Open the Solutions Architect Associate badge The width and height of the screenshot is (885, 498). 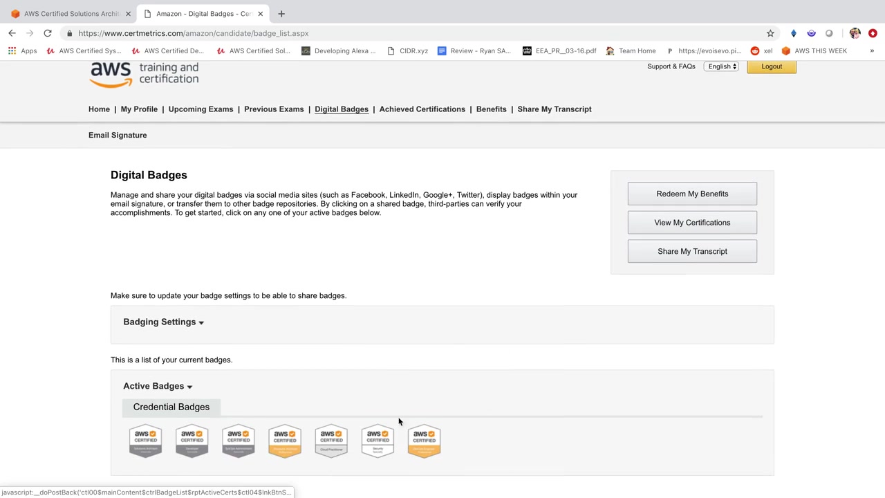pyautogui.click(x=145, y=441)
